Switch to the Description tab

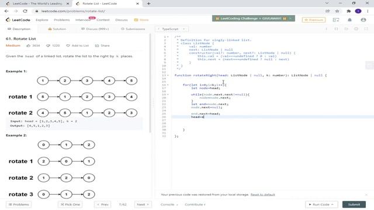pyautogui.click(x=19, y=29)
